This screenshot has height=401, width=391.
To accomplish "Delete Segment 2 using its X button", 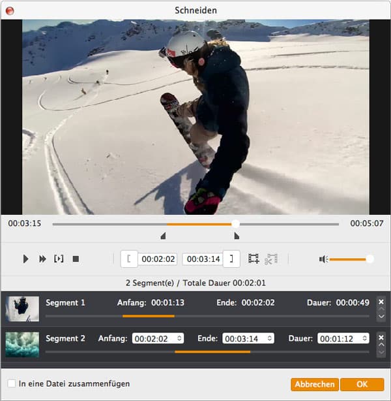I will (x=381, y=336).
